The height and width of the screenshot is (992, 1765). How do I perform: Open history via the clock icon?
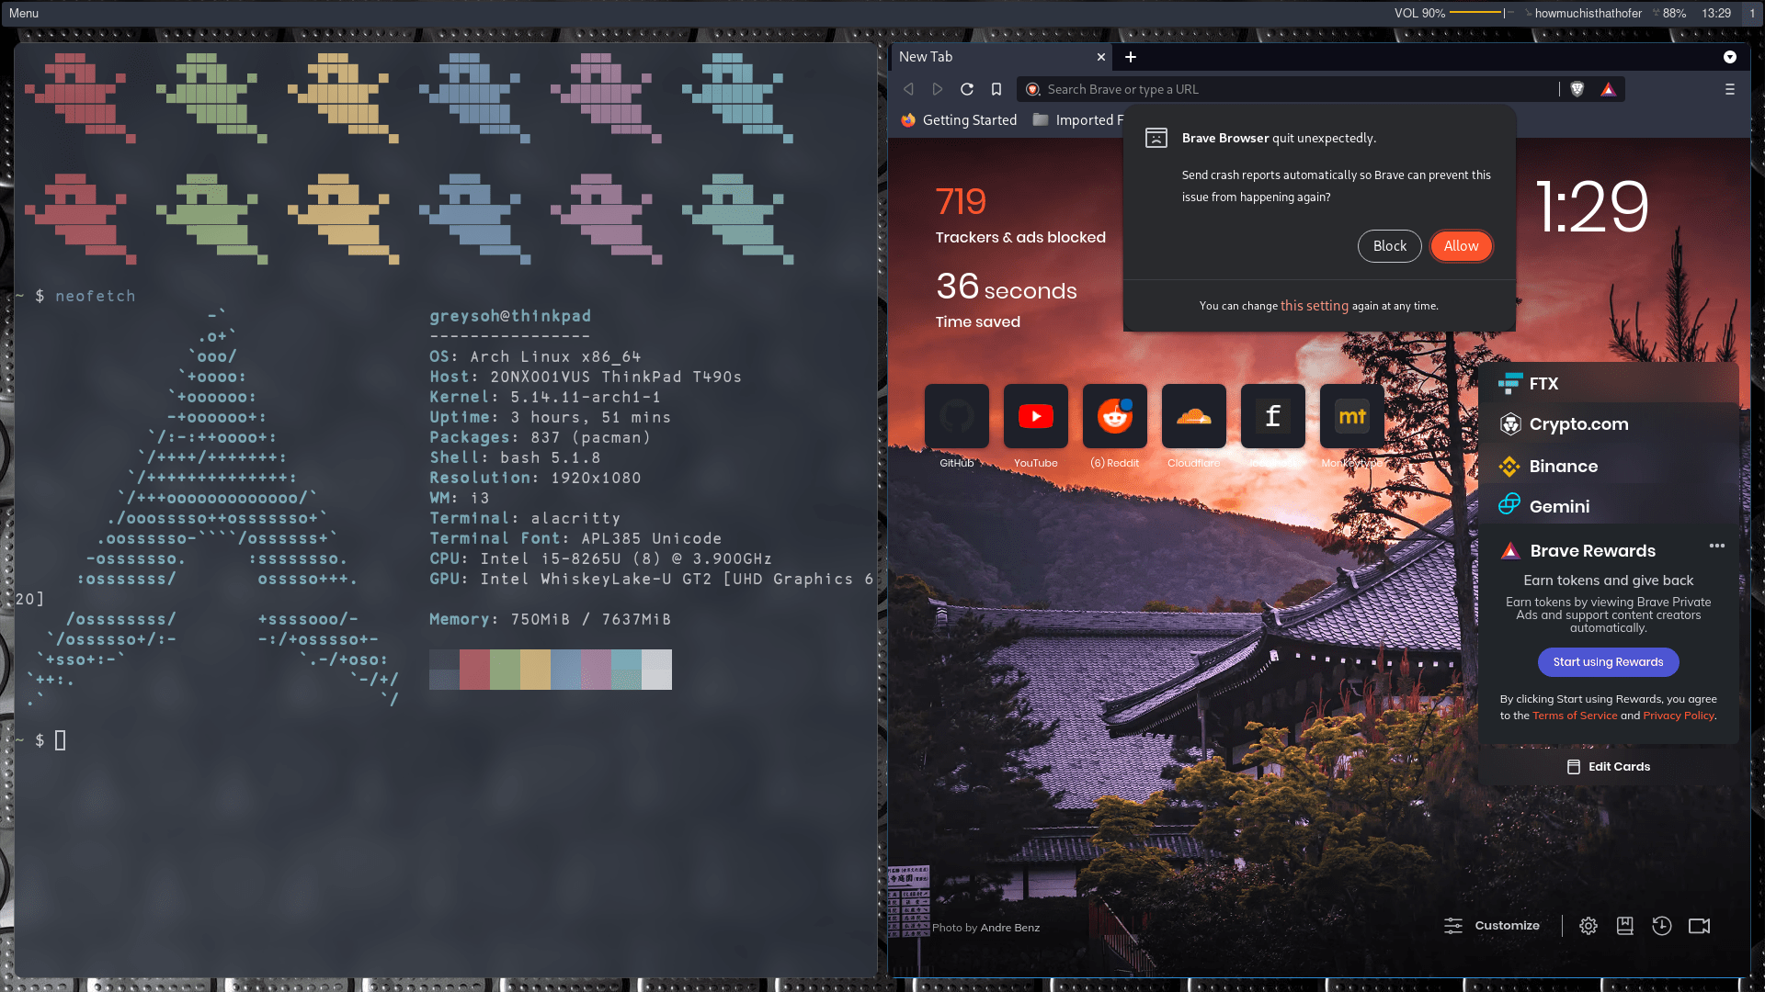[x=1661, y=926]
